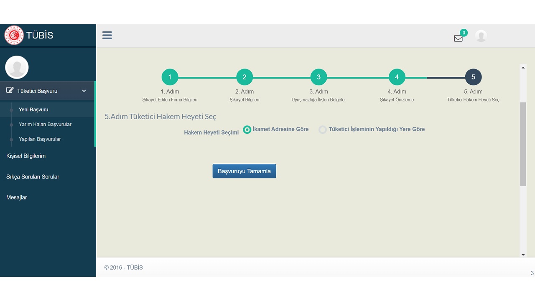Select step 5 circle
The width and height of the screenshot is (535, 301).
473,77
